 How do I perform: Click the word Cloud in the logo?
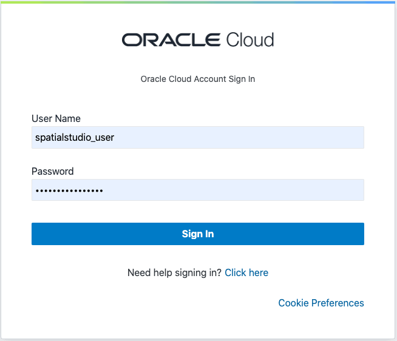(x=250, y=40)
